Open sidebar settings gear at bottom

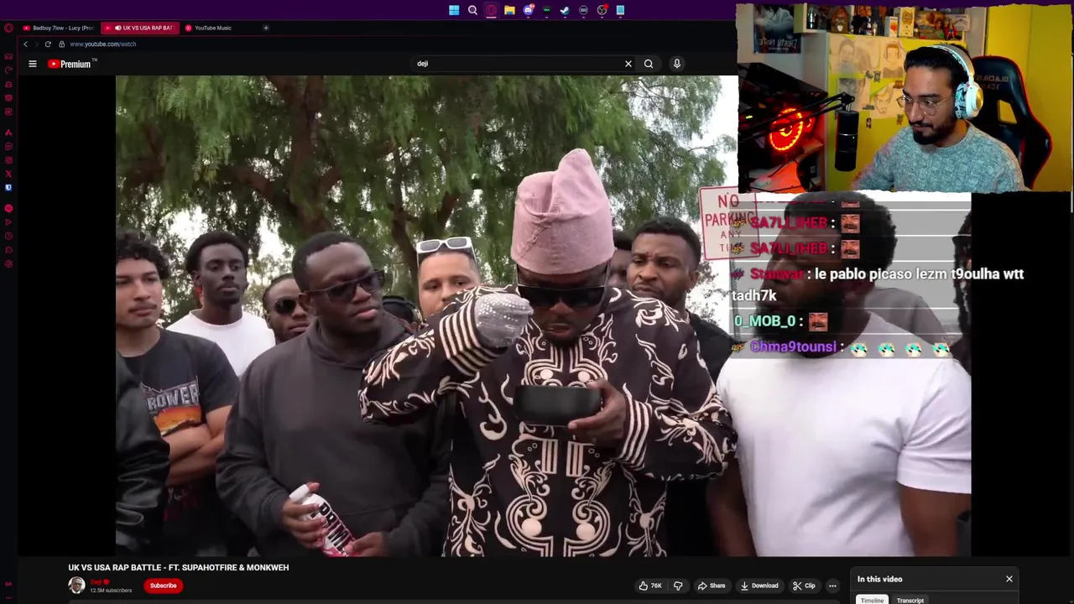click(x=8, y=264)
